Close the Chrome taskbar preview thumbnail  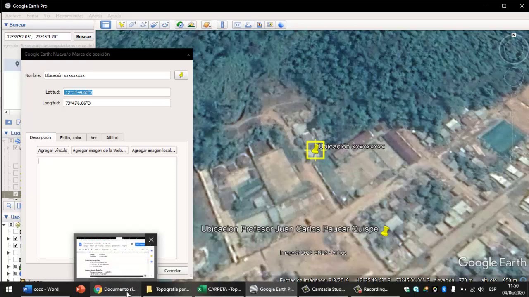151,240
